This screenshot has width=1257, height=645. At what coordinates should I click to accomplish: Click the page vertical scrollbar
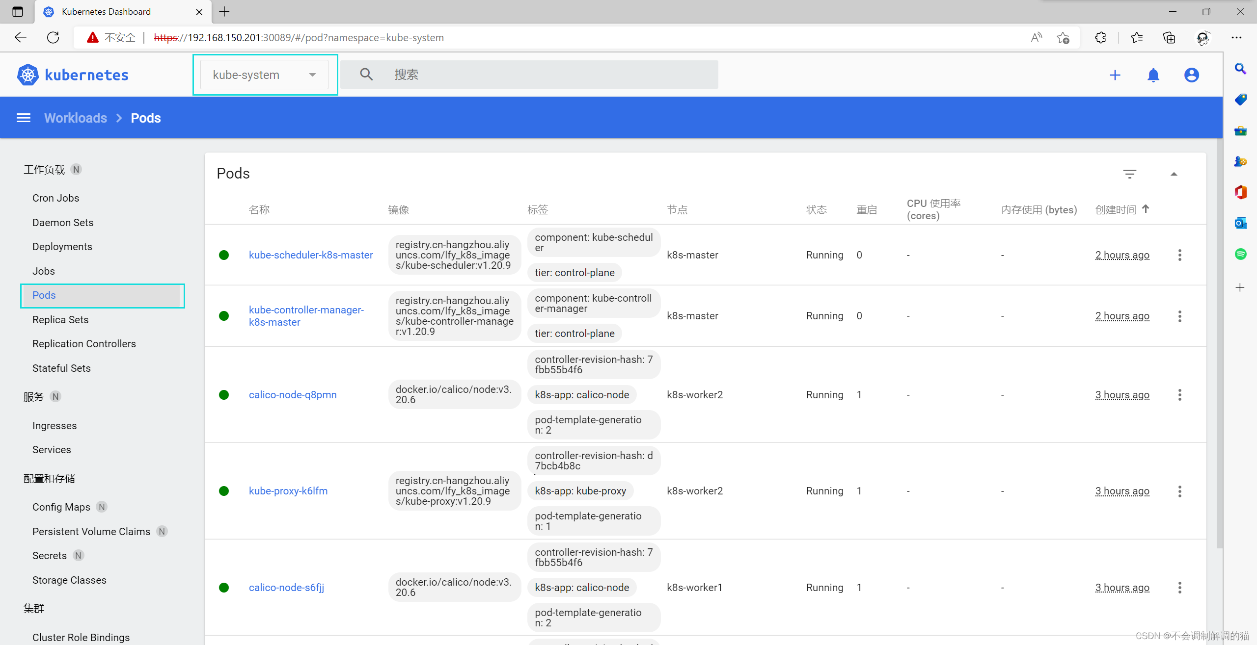tap(1219, 343)
